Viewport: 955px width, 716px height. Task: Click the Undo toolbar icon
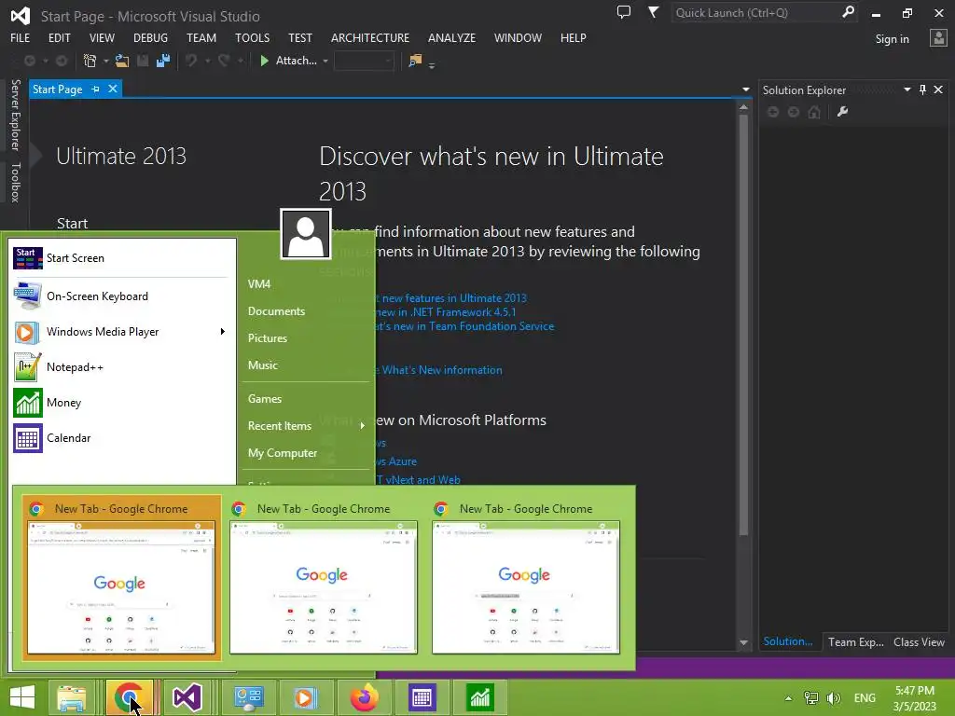[x=191, y=61]
